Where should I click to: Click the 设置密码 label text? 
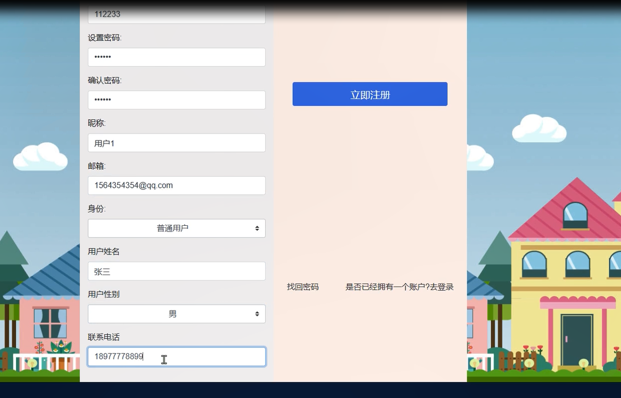[x=105, y=38]
